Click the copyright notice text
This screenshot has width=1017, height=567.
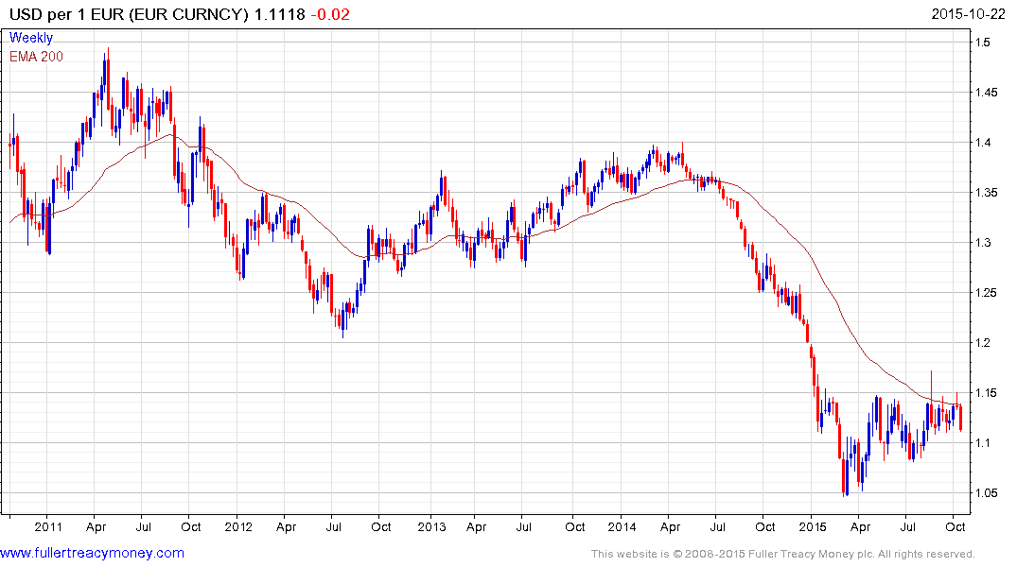(x=783, y=554)
